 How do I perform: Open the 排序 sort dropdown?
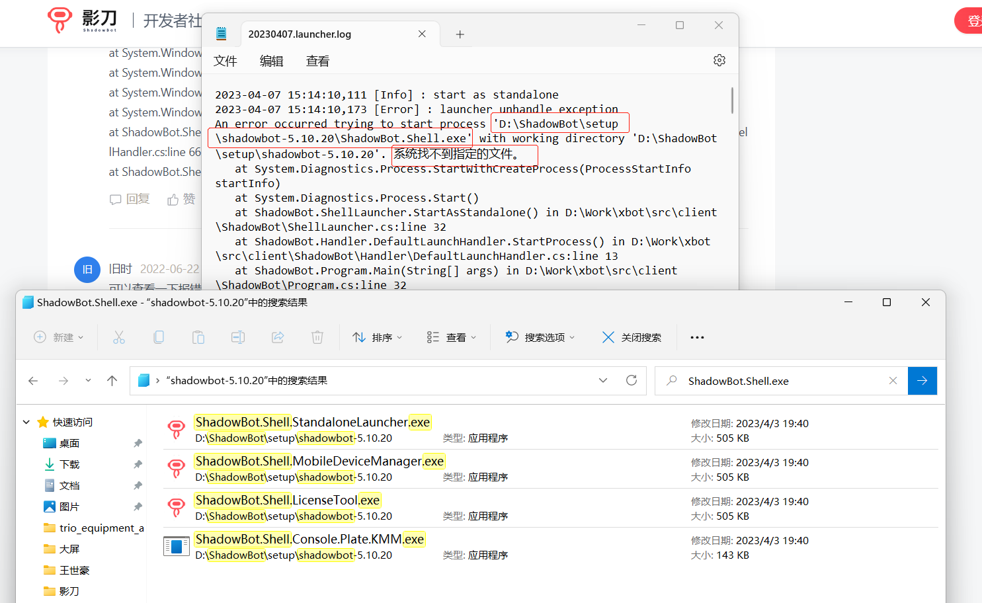[377, 337]
